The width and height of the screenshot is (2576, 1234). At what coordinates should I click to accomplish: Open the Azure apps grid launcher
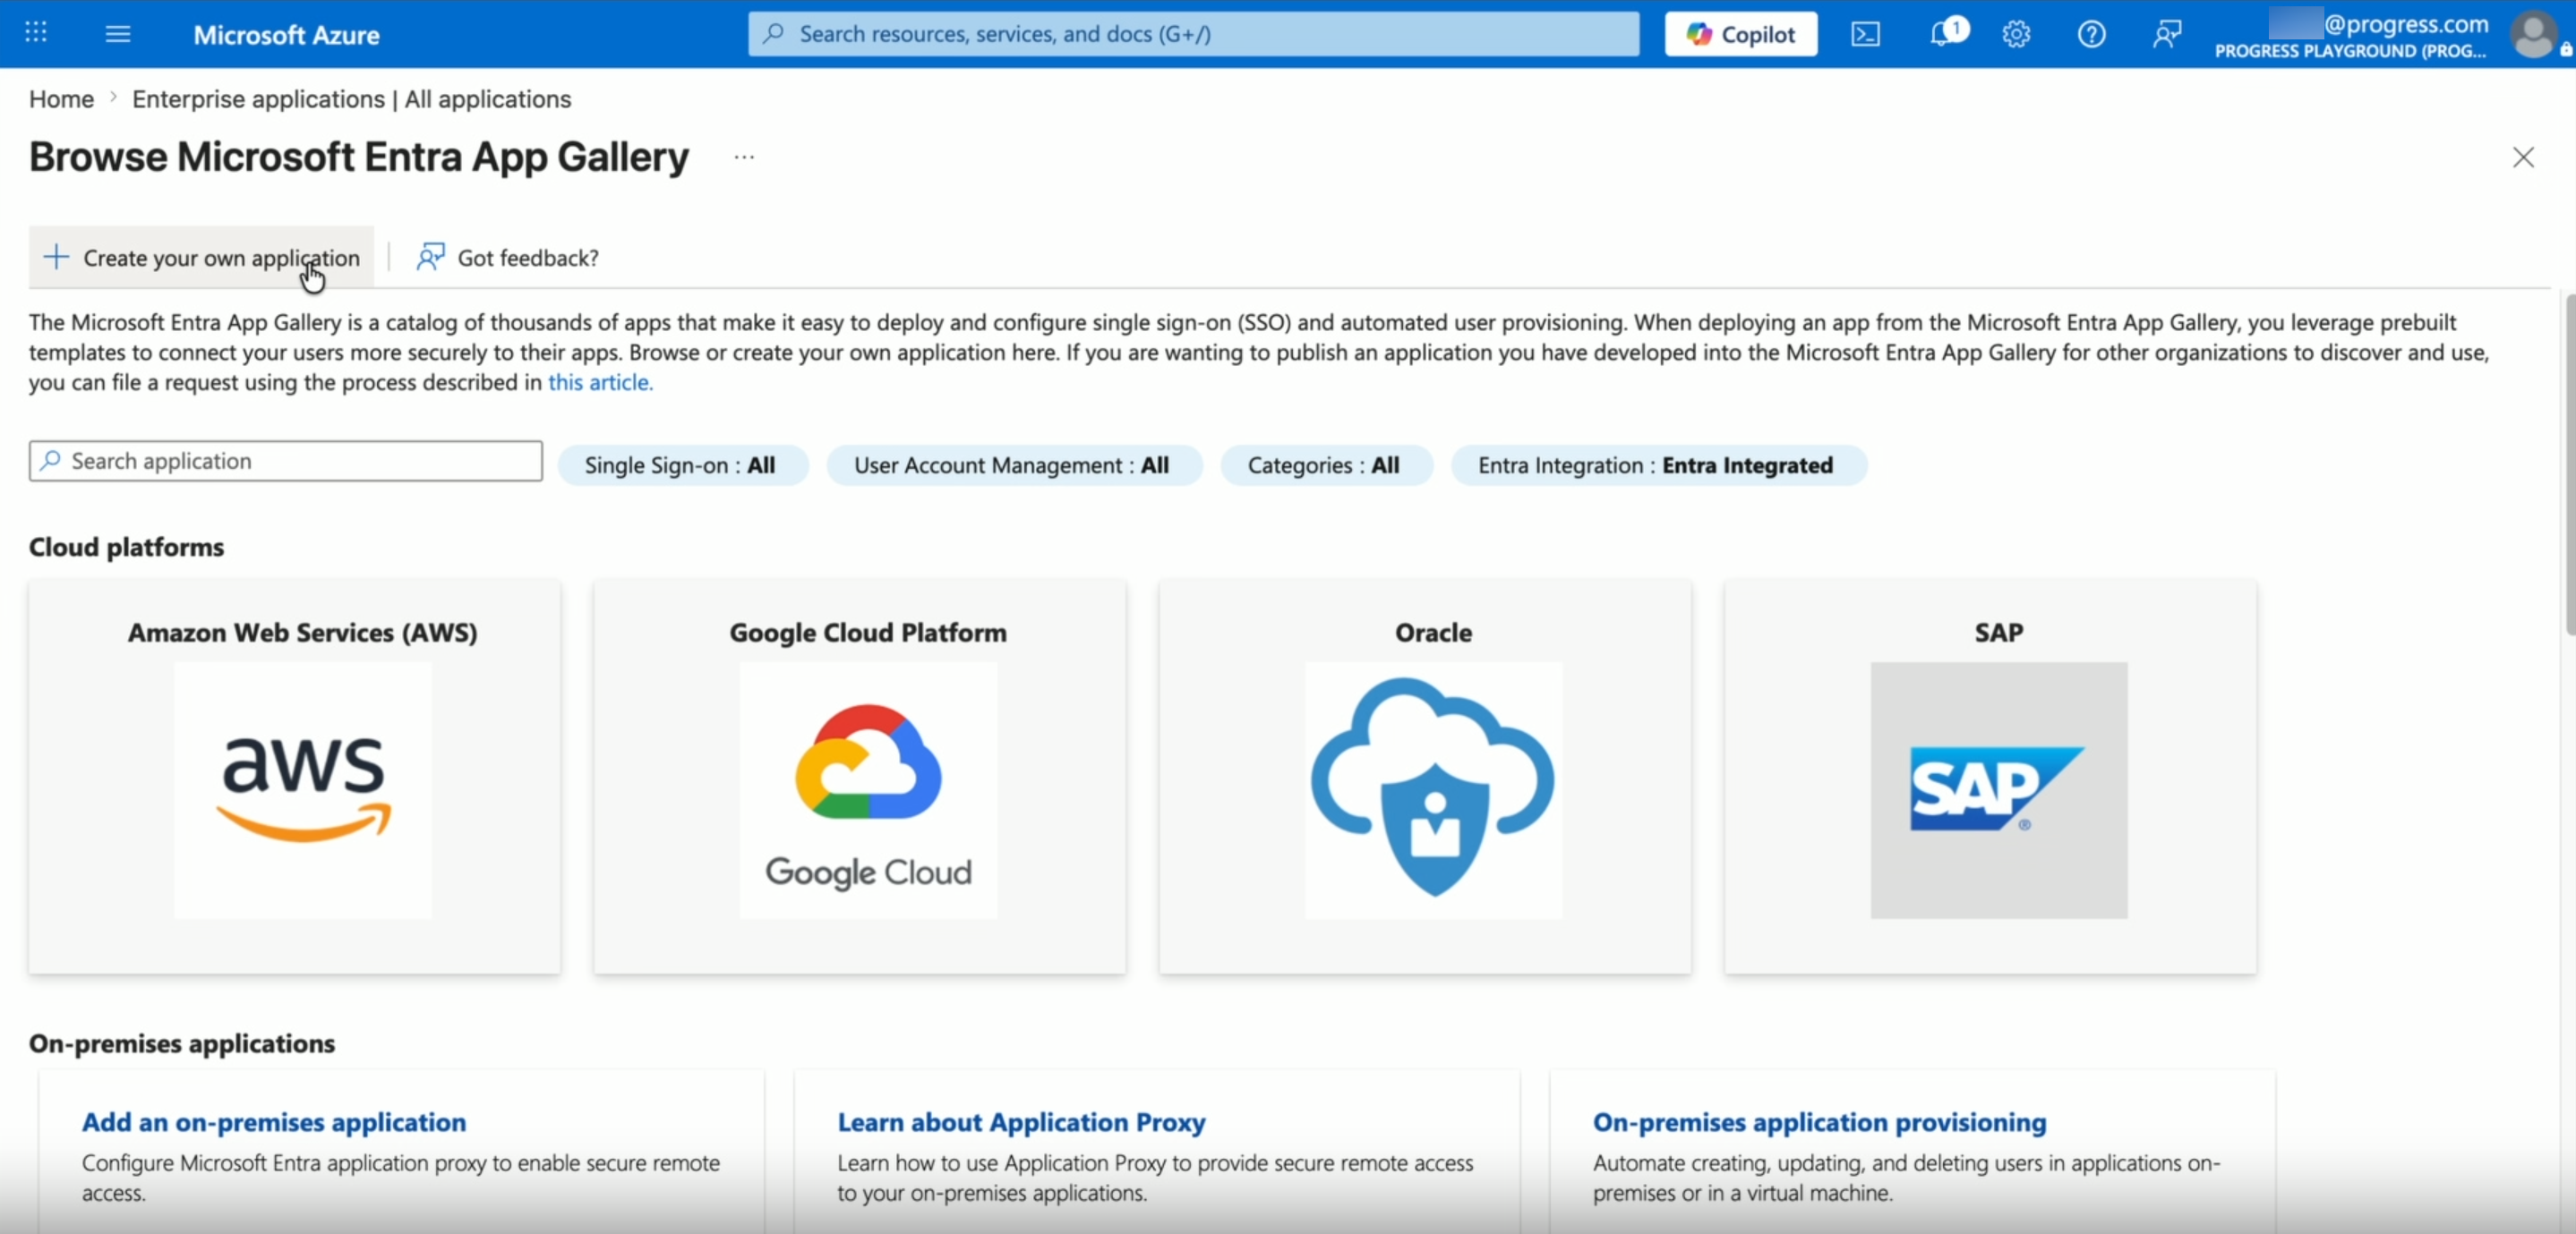click(x=36, y=34)
